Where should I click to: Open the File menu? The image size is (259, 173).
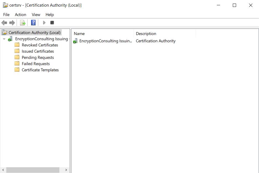(x=6, y=15)
